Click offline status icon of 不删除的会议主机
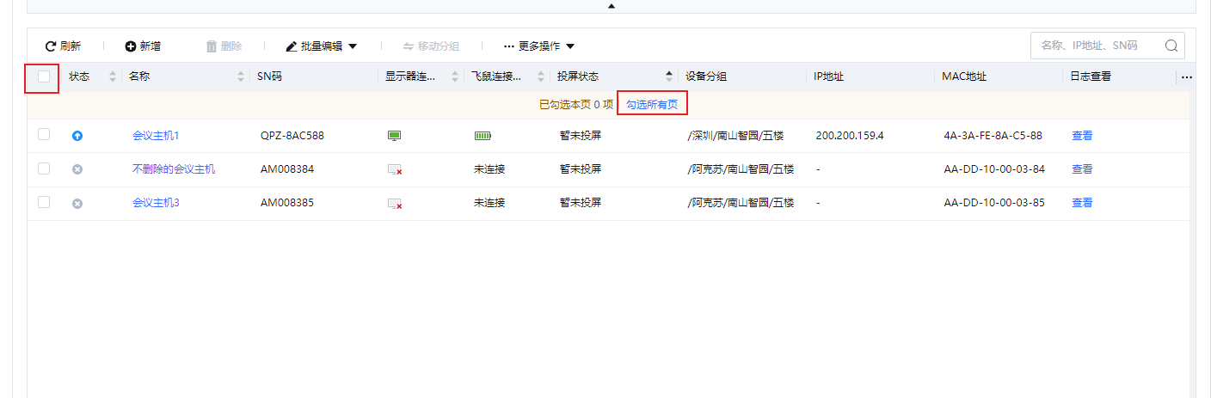 77,169
